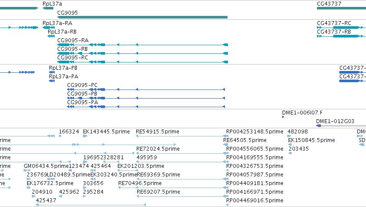The height and width of the screenshot is (207, 366).
Task: Select the RP004409181.5prime label
Action: pyautogui.click(x=255, y=183)
